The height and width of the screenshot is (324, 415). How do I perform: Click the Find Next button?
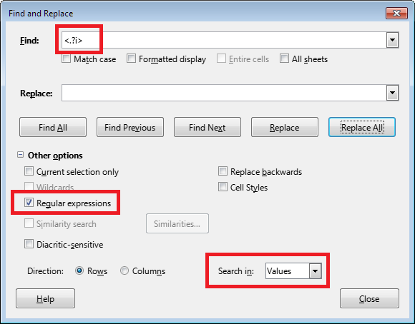pyautogui.click(x=207, y=127)
